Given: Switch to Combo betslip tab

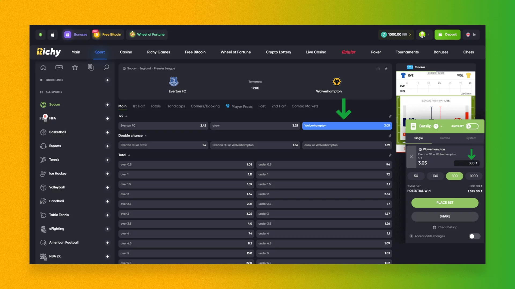Looking at the screenshot, I should (445, 138).
